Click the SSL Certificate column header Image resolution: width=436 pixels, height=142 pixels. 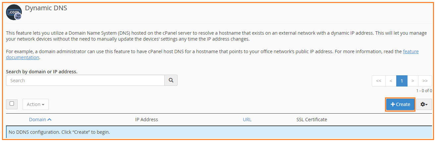pyautogui.click(x=312, y=120)
